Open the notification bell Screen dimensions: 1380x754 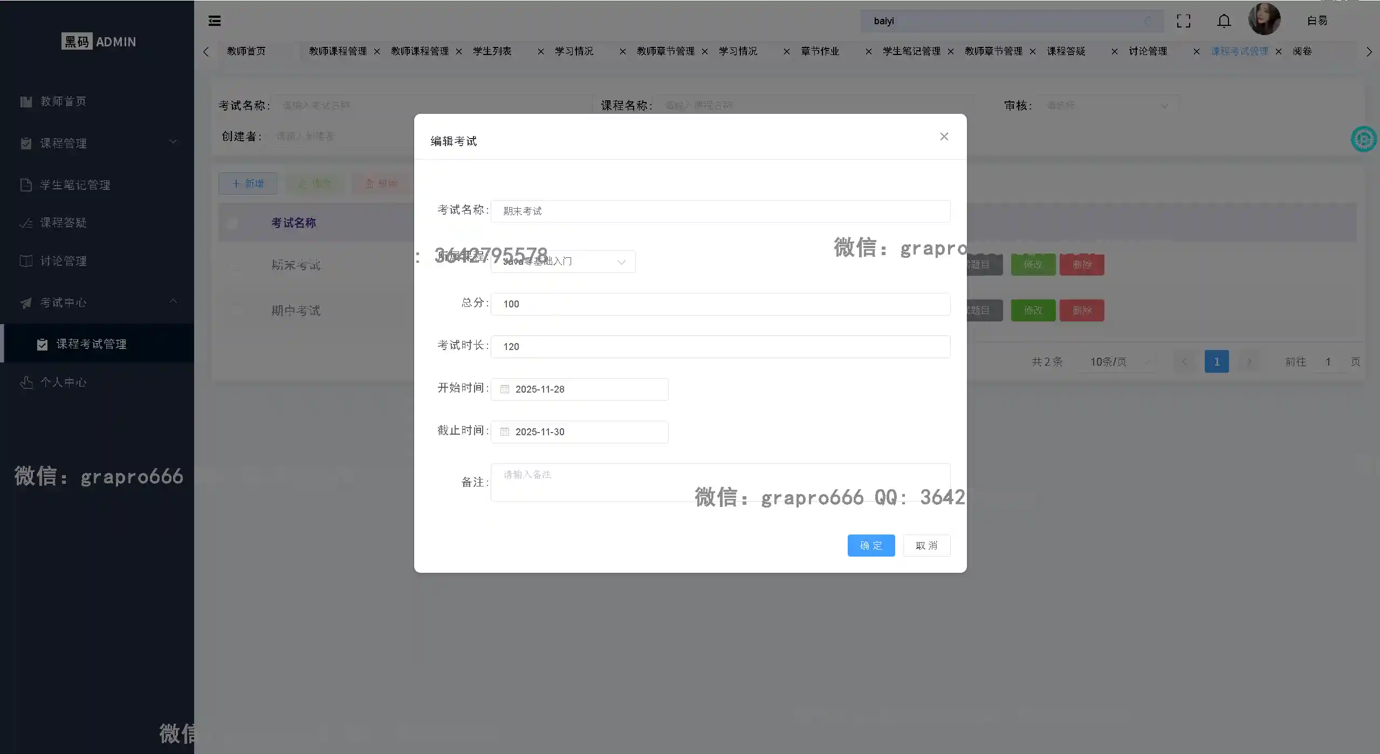(1224, 21)
